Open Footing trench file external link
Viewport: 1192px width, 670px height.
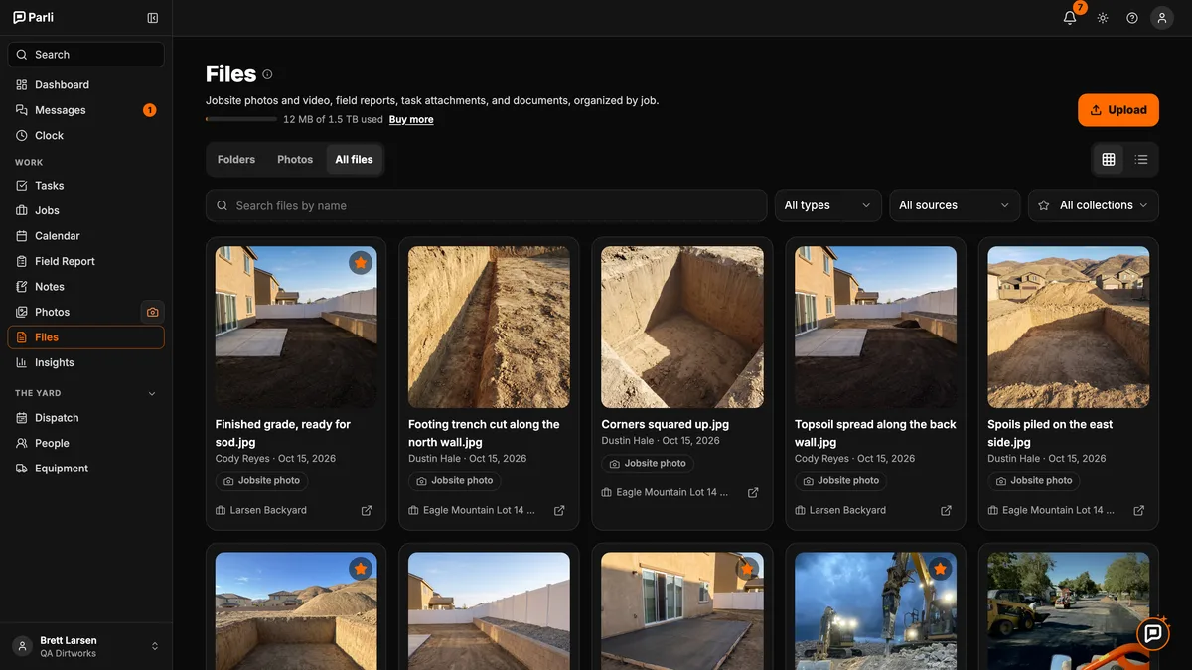(x=559, y=510)
